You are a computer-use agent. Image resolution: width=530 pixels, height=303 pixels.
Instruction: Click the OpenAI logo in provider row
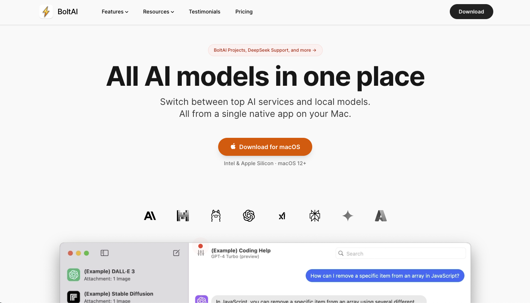click(249, 216)
